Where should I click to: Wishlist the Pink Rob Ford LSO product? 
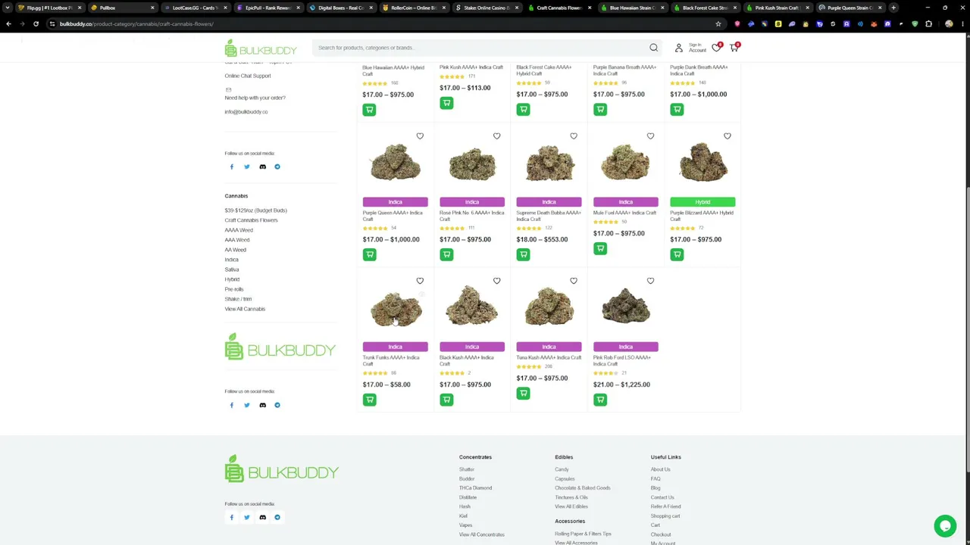tap(650, 281)
